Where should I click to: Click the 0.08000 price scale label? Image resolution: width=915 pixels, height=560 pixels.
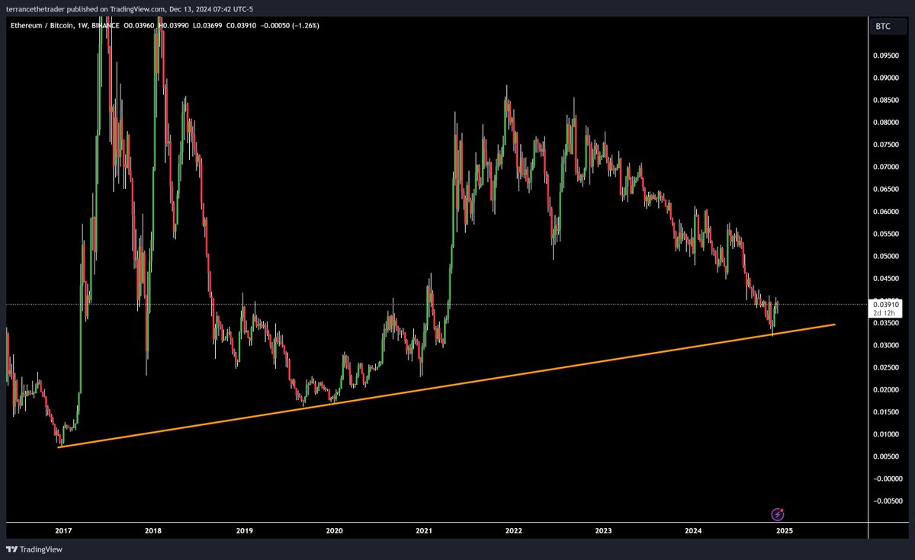coord(888,122)
